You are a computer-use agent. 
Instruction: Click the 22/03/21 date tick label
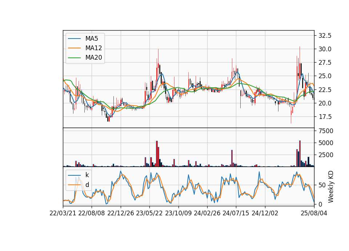click(63, 213)
